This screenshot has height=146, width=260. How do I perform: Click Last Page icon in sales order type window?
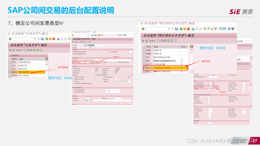point(216,29)
